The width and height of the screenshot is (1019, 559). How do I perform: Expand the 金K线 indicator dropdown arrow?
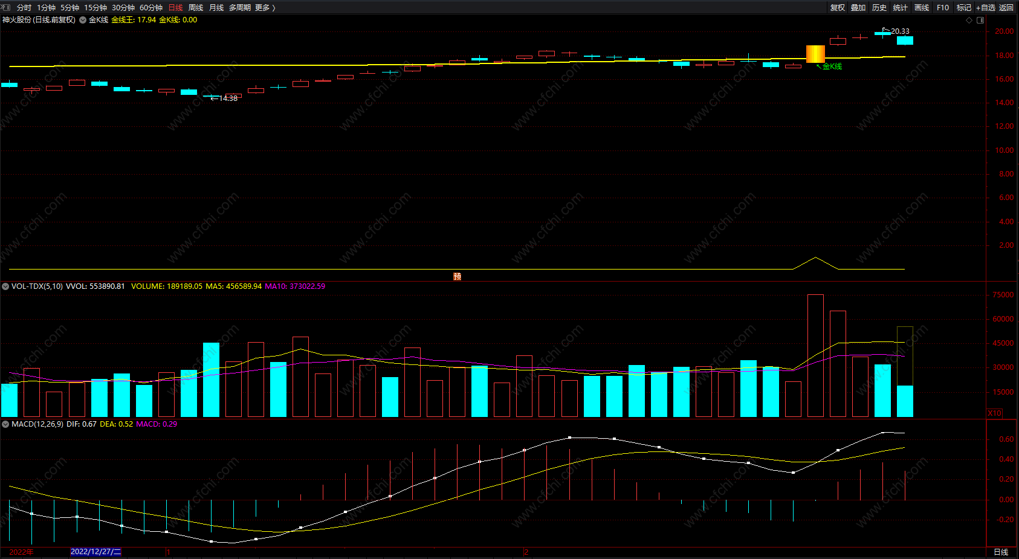83,20
